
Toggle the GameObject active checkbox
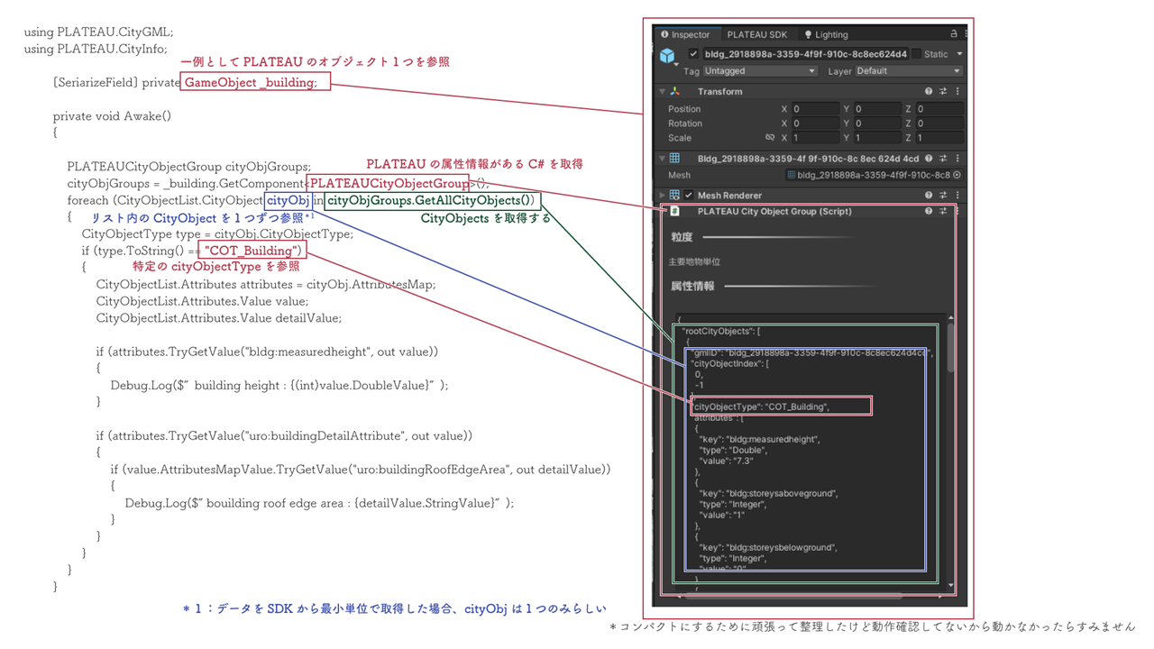692,54
